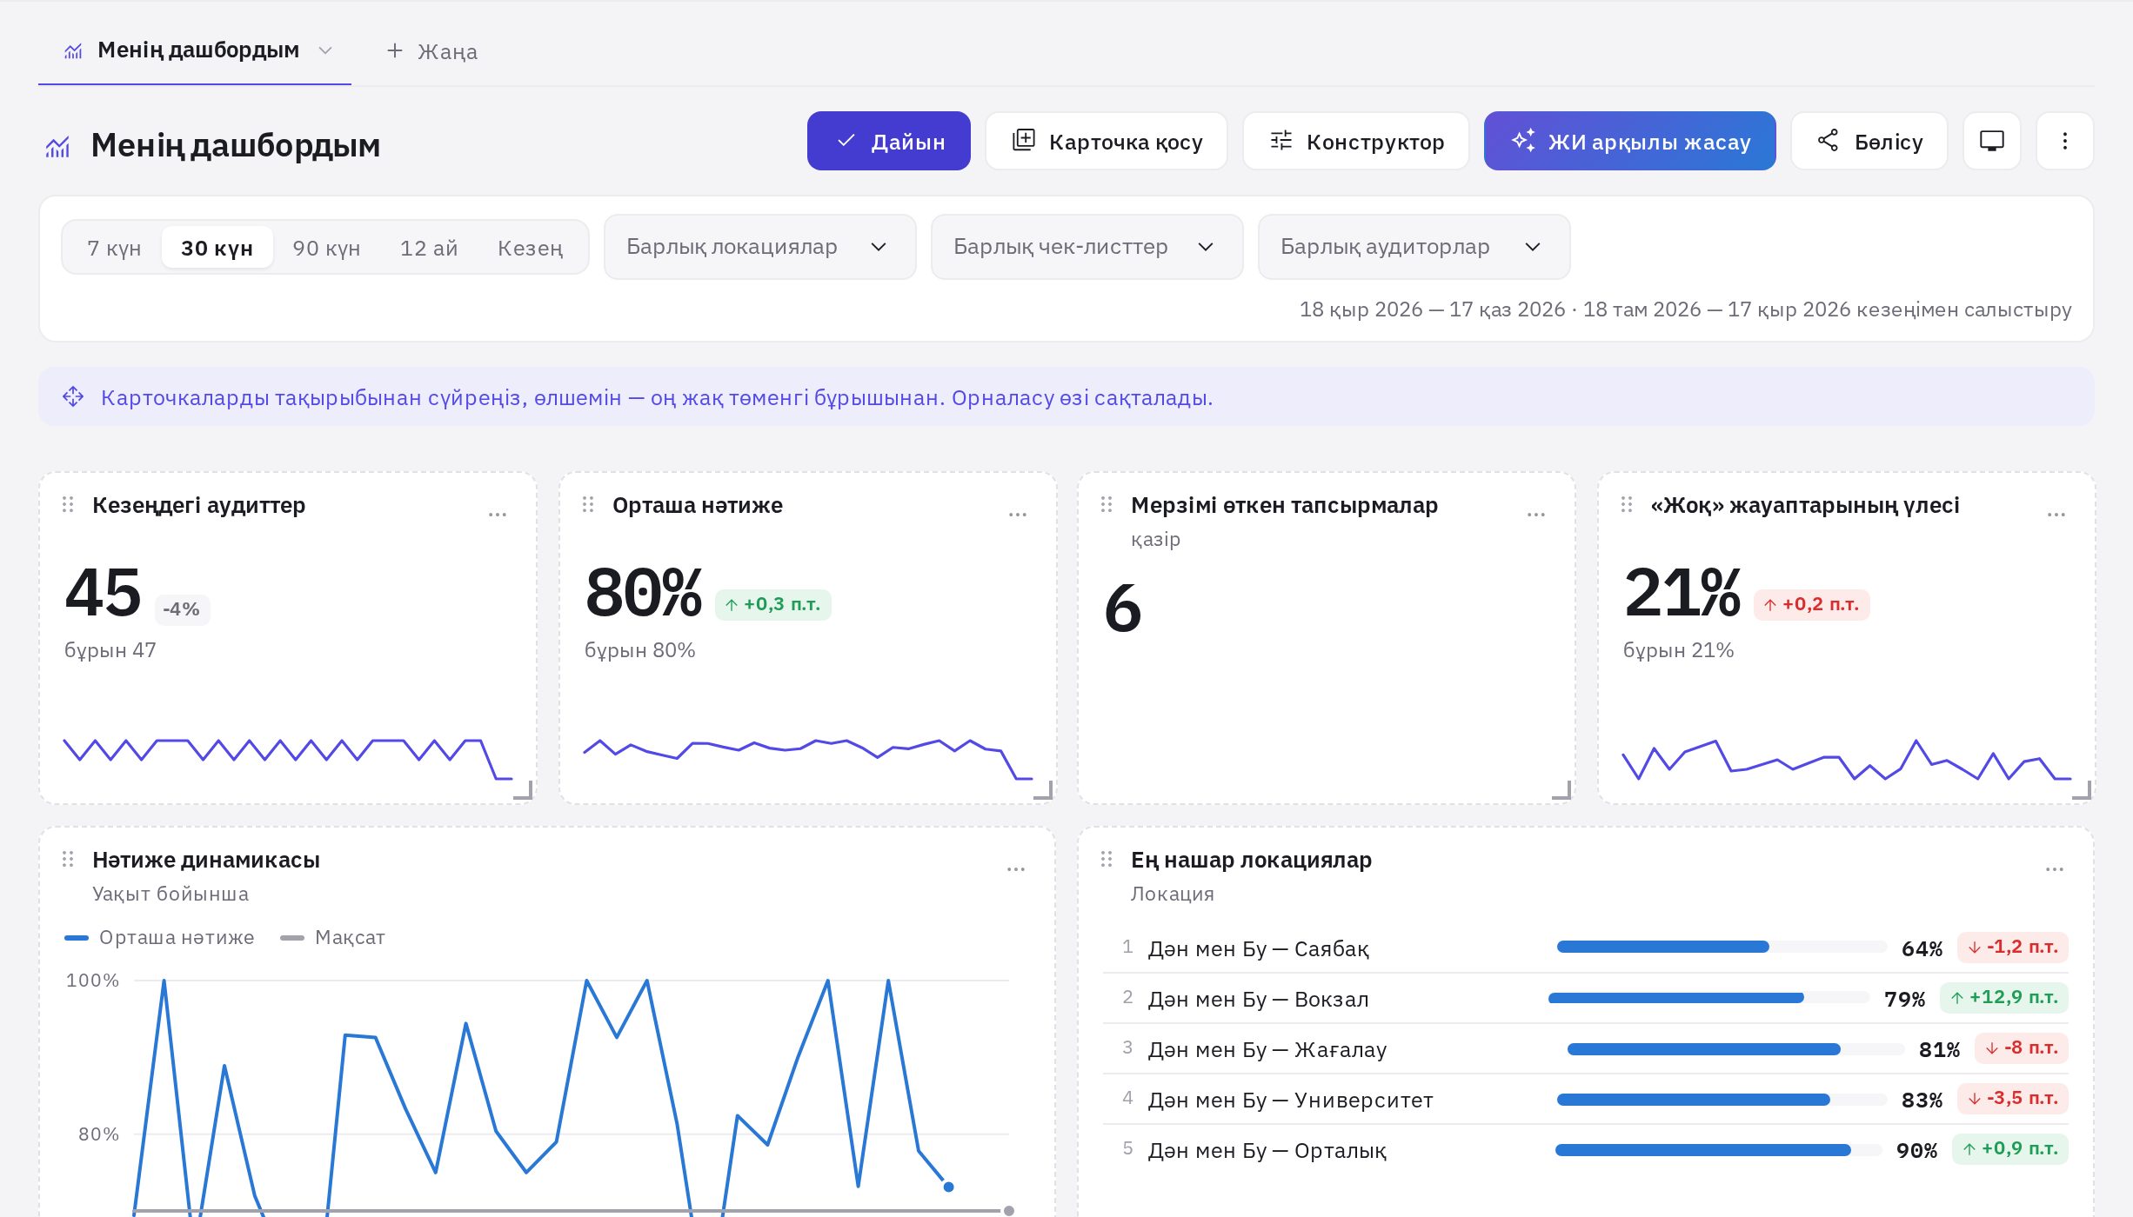Click progress bar of Дән мен Бу — Саябақ
Image resolution: width=2133 pixels, height=1217 pixels.
1722,947
